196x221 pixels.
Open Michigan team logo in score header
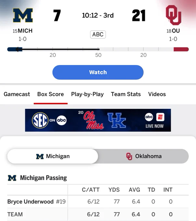(x=23, y=15)
